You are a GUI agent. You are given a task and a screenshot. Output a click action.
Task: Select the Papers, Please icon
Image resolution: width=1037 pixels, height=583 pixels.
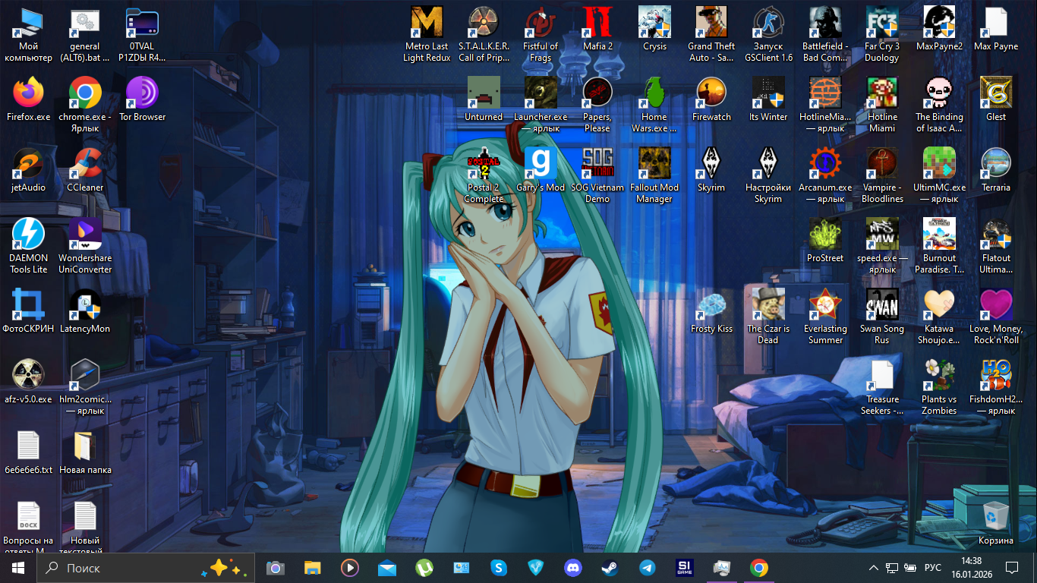[x=597, y=106]
